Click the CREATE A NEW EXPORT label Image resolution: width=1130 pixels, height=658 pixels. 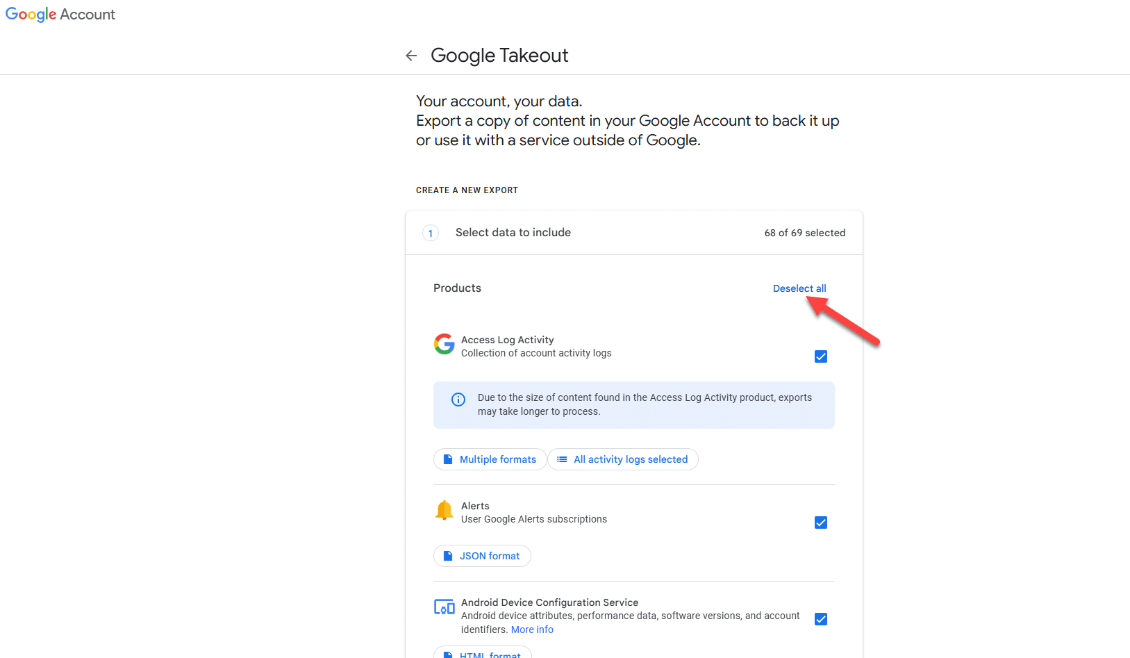(467, 190)
